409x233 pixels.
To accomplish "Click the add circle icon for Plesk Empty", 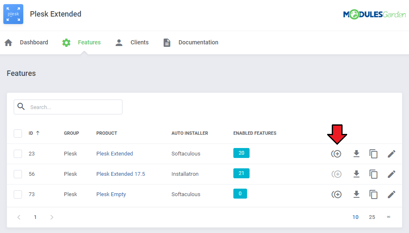I will point(336,194).
